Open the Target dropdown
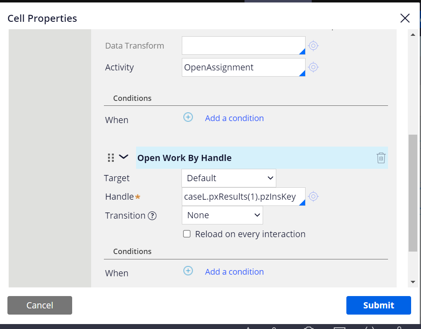 click(228, 178)
